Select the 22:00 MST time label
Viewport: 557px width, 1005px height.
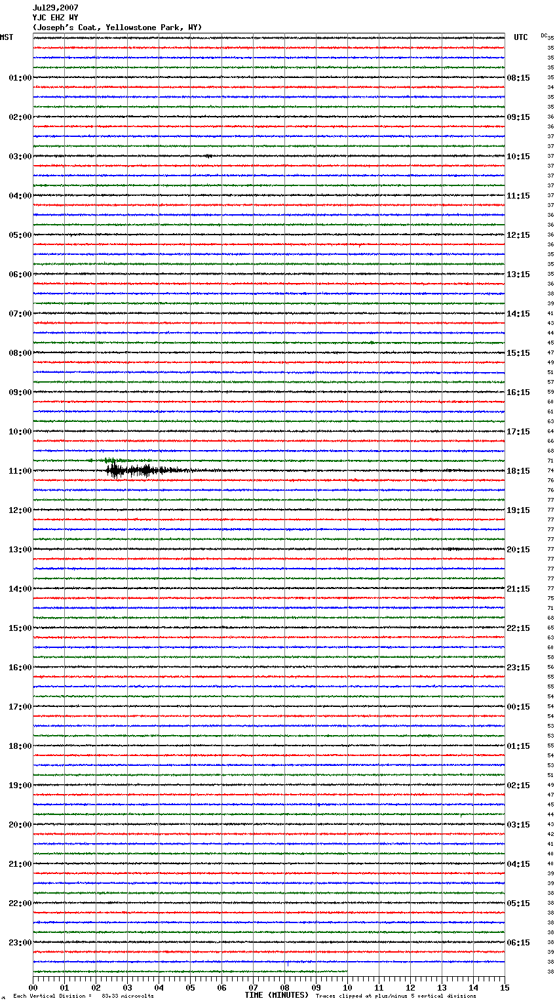click(20, 903)
